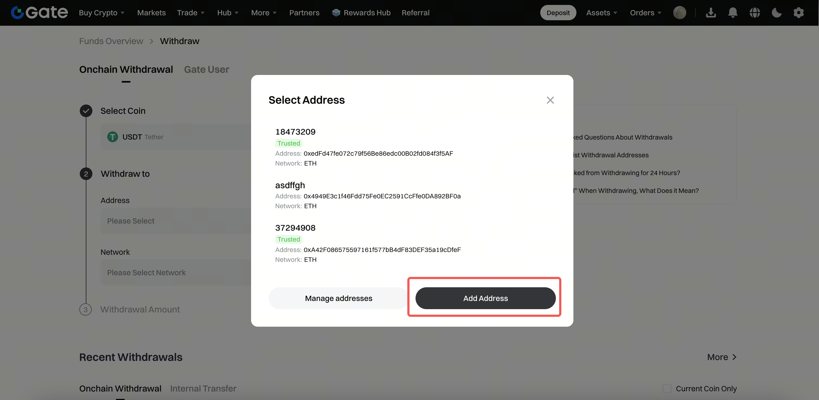This screenshot has height=400, width=819.
Task: Open the Gate logo homepage
Action: 39,13
